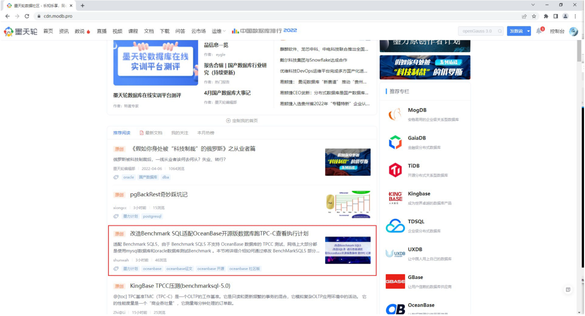Go back to the previous page
Screen dimensions: 585x316
tap(7, 16)
